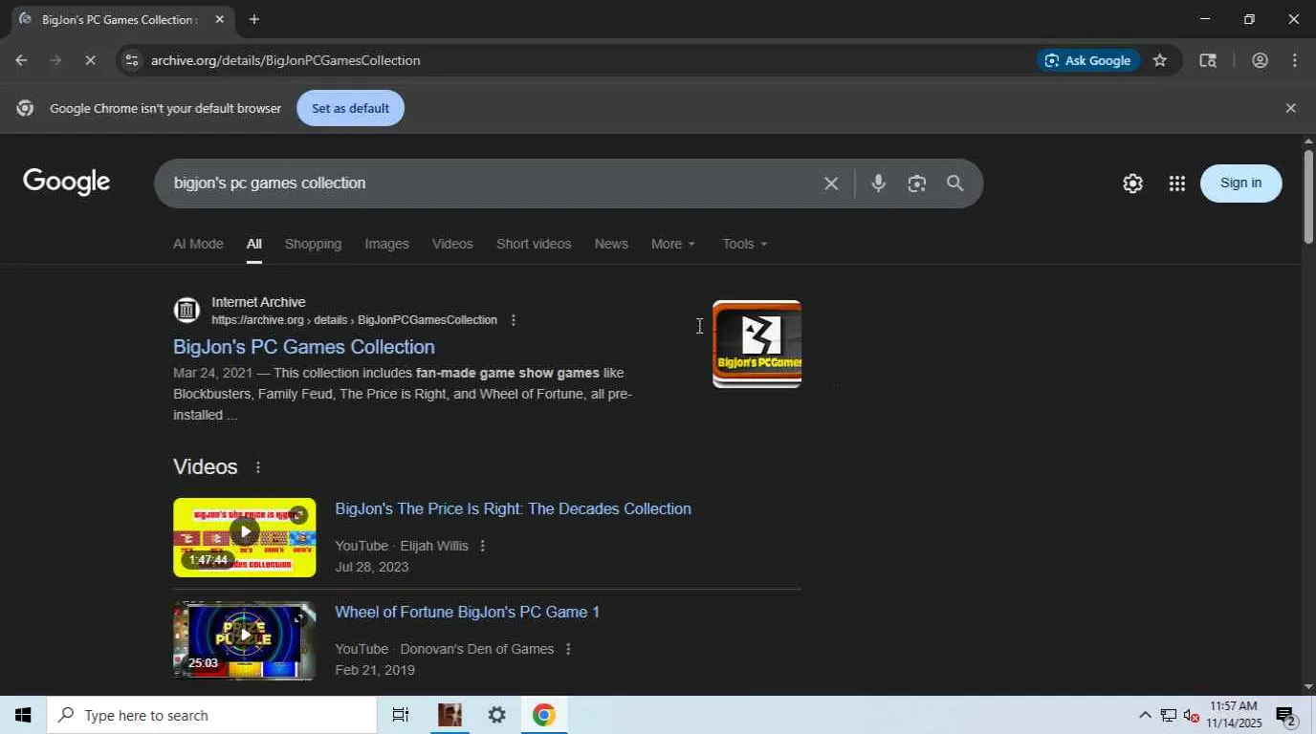The height and width of the screenshot is (734, 1316).
Task: Play The Price Is Right video thumbnail
Action: point(244,537)
